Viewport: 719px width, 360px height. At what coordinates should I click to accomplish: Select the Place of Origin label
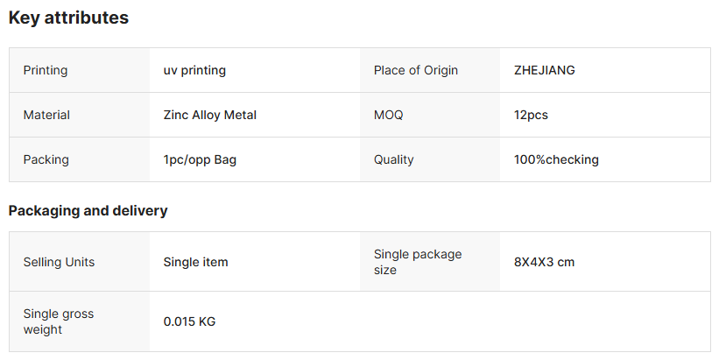(416, 70)
